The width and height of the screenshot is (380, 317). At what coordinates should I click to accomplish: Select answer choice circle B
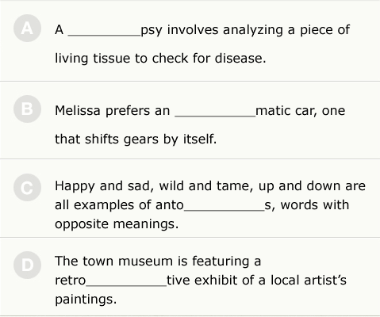(27, 109)
